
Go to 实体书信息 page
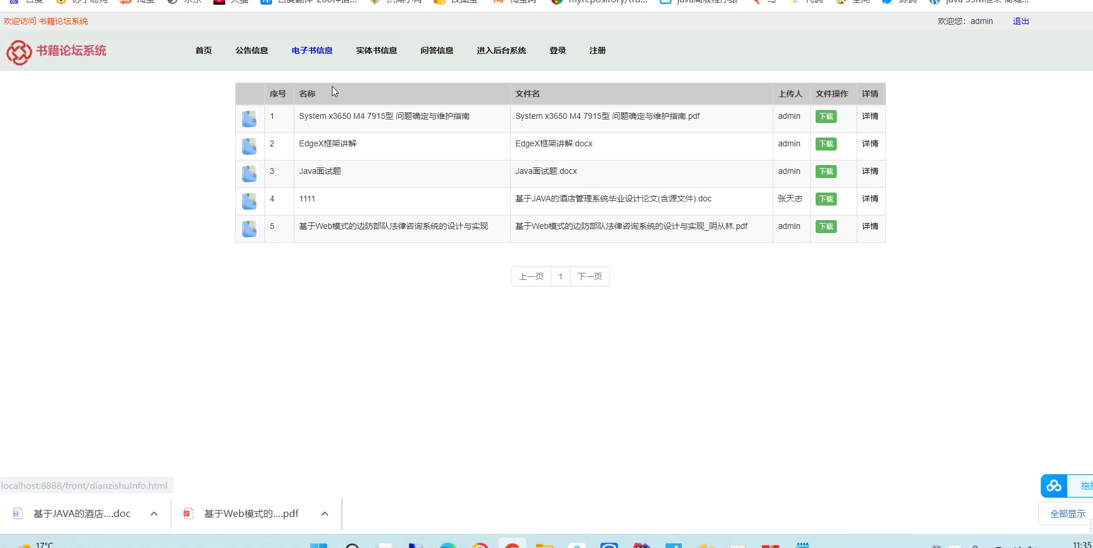376,50
